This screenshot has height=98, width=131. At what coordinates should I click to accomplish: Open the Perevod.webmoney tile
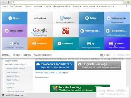pyautogui.click(x=91, y=31)
